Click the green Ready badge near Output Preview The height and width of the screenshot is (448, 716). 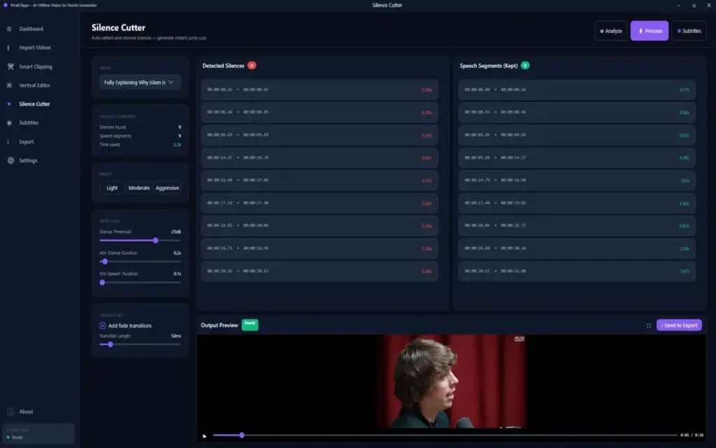click(250, 325)
